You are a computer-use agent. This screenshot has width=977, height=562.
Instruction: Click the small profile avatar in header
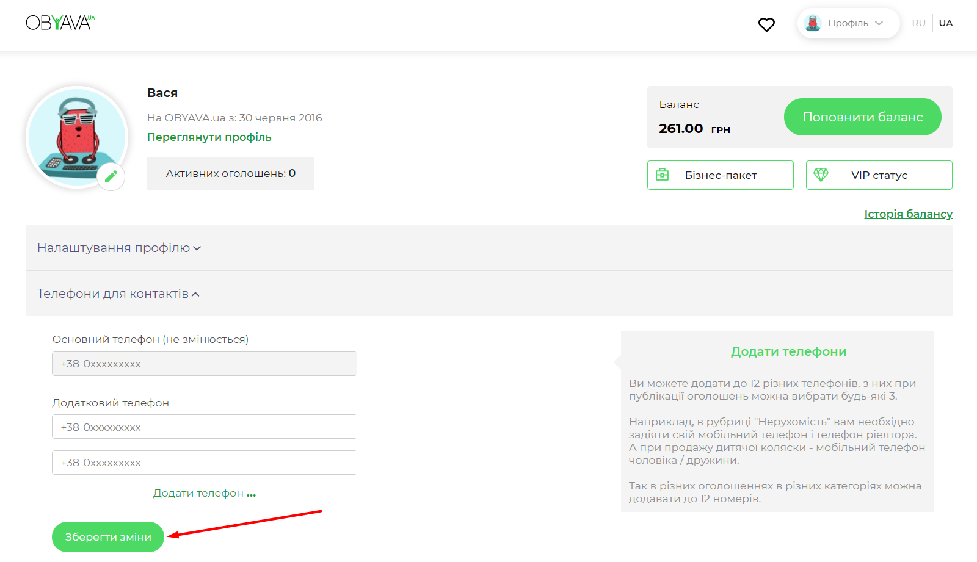(813, 23)
